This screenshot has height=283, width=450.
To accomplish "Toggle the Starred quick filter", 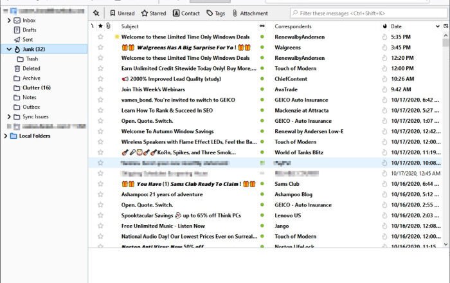I will (154, 14).
